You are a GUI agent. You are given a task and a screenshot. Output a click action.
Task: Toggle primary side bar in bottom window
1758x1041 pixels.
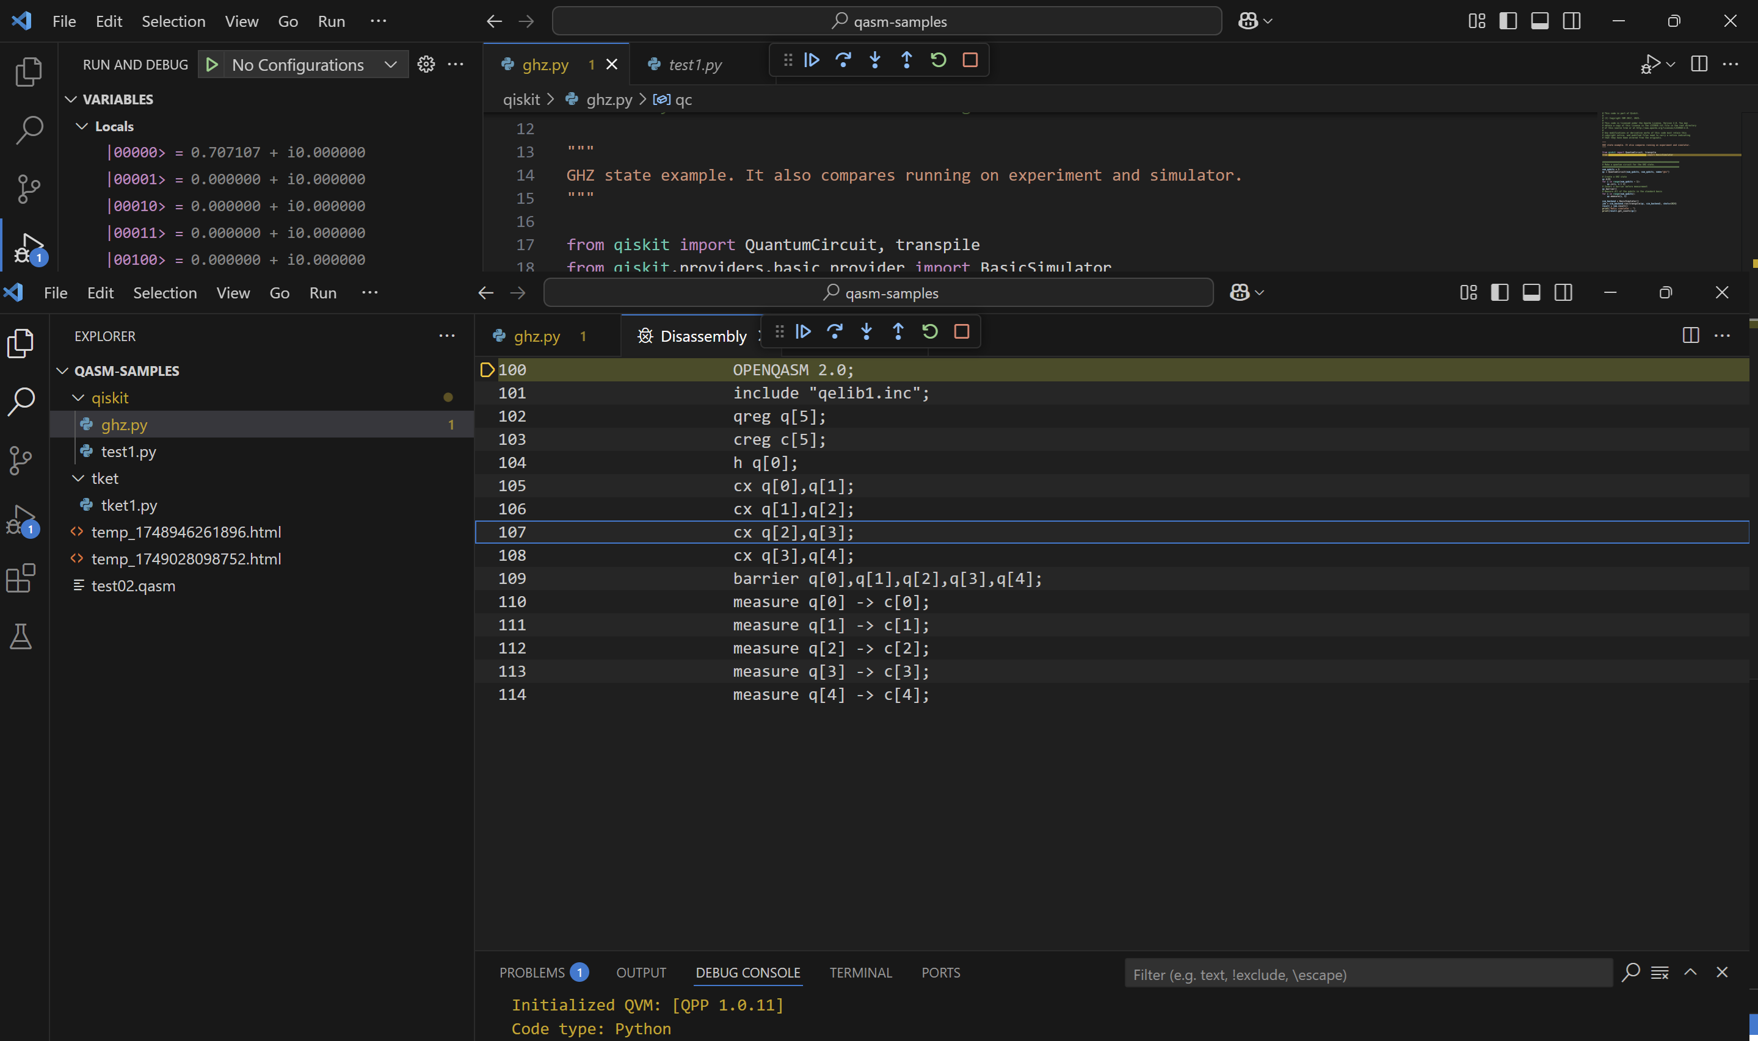click(1500, 292)
